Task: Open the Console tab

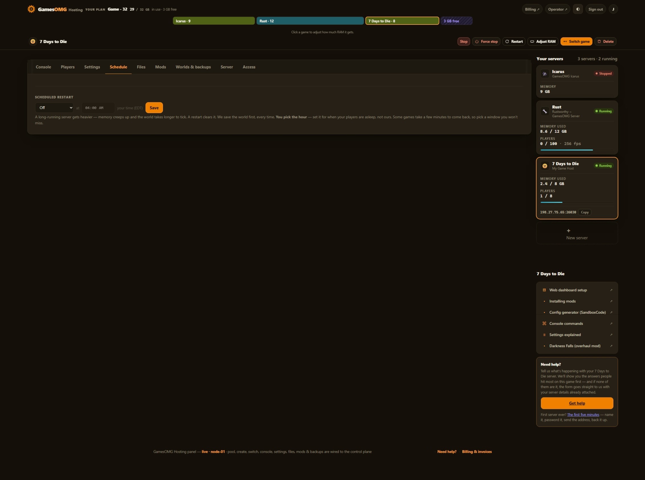Action: 43,67
